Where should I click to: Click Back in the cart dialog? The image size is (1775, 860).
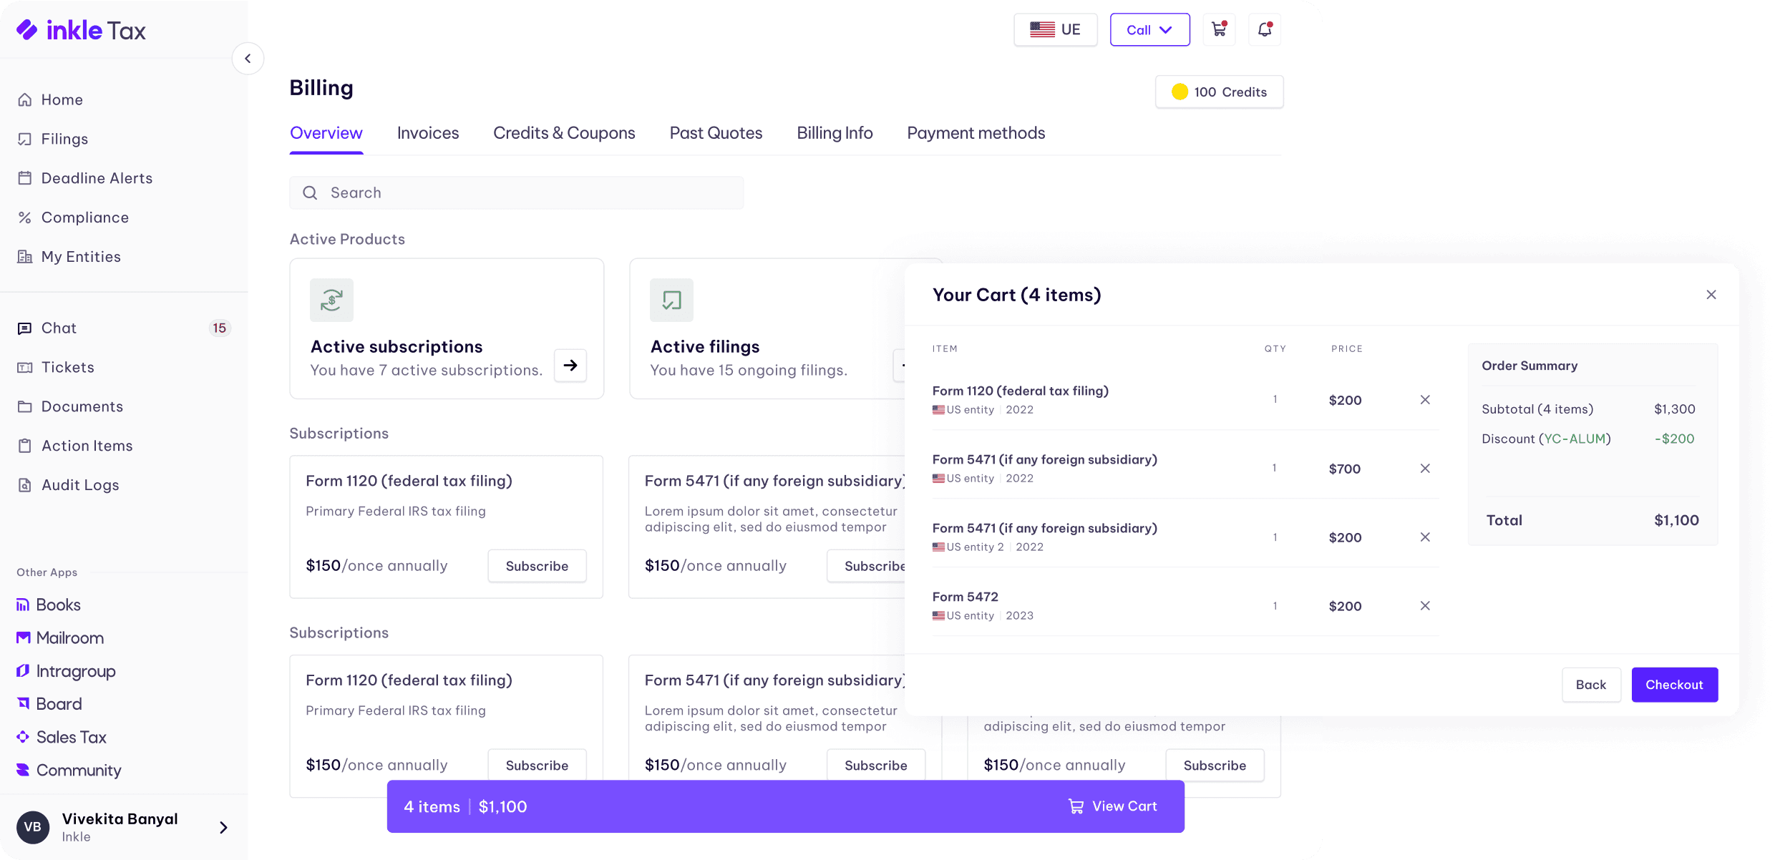(x=1590, y=685)
